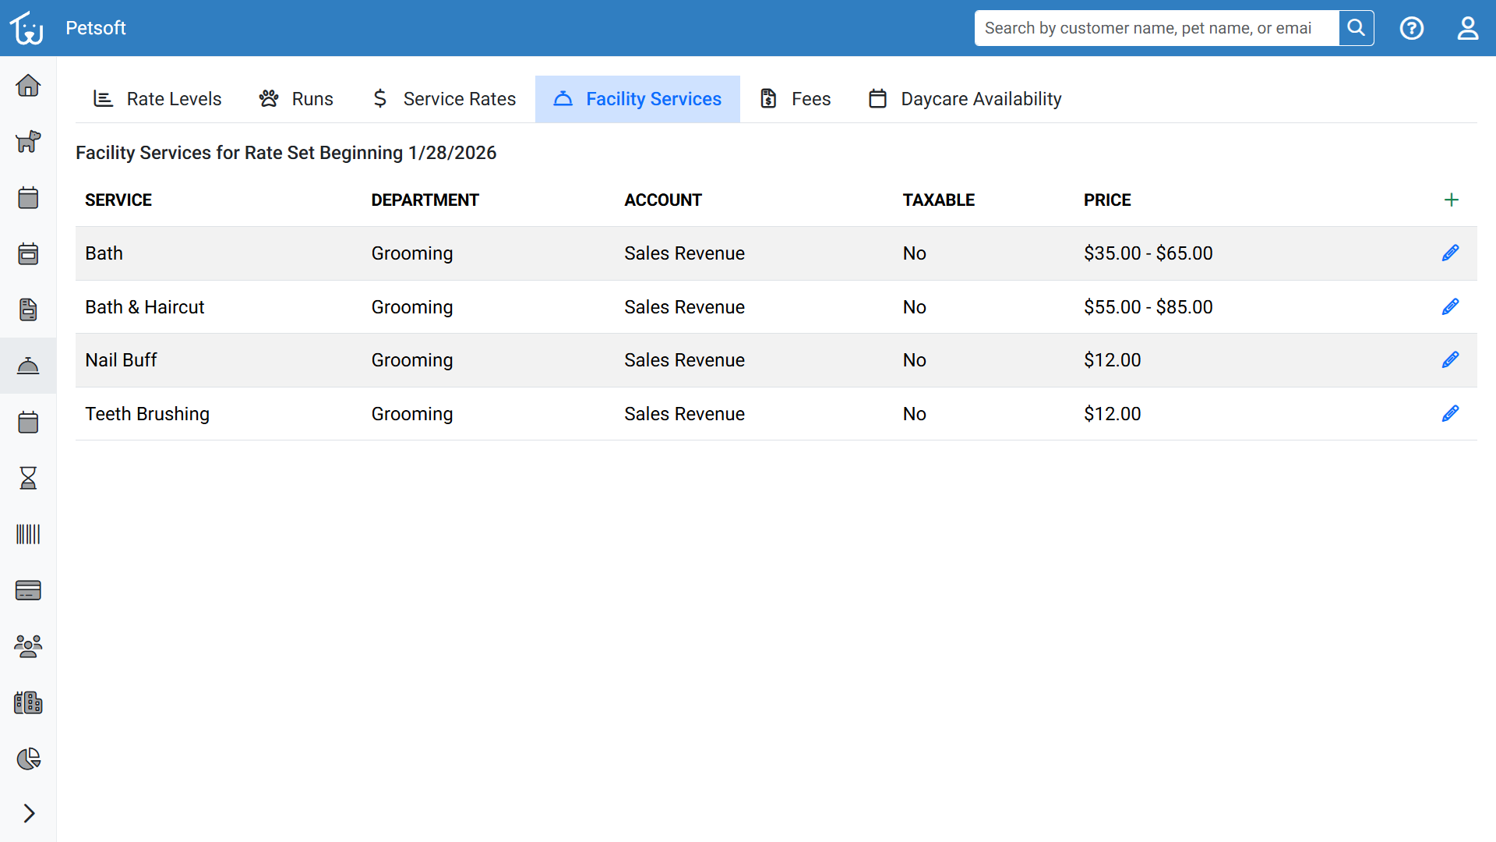The width and height of the screenshot is (1496, 842).
Task: Edit the Teeth Brushing service
Action: 1450,414
